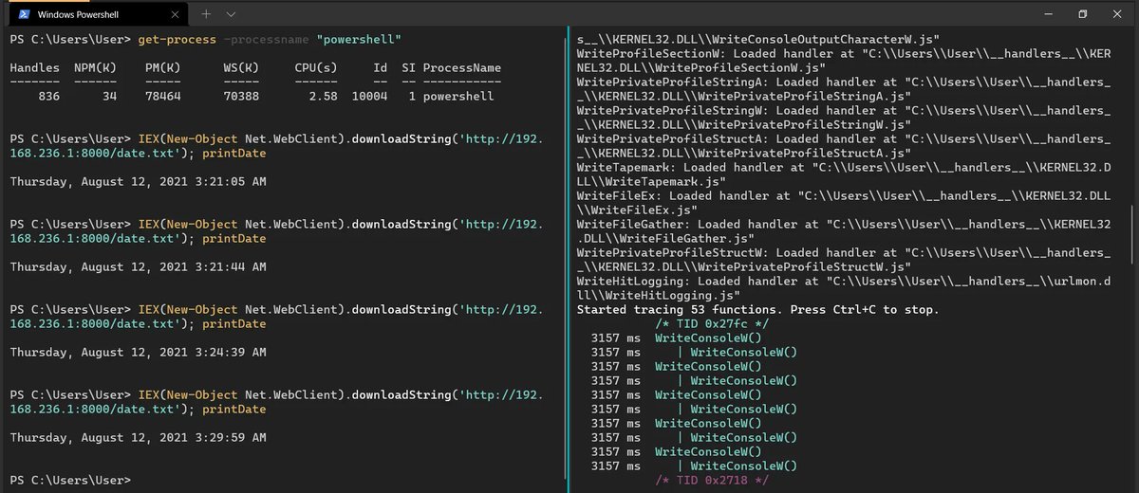Click the WriteFileGather loaded handler line
The height and width of the screenshot is (493, 1139).
tap(843, 231)
